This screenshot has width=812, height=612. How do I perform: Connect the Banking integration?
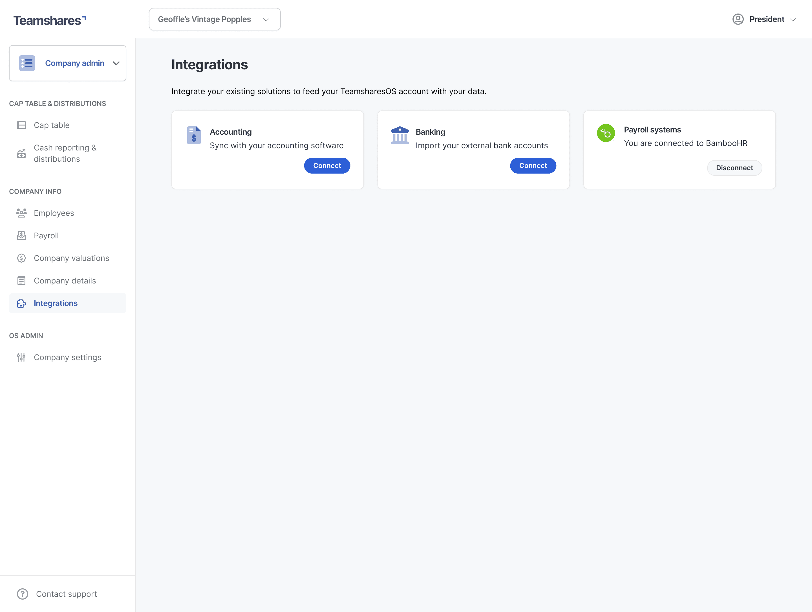pyautogui.click(x=533, y=165)
